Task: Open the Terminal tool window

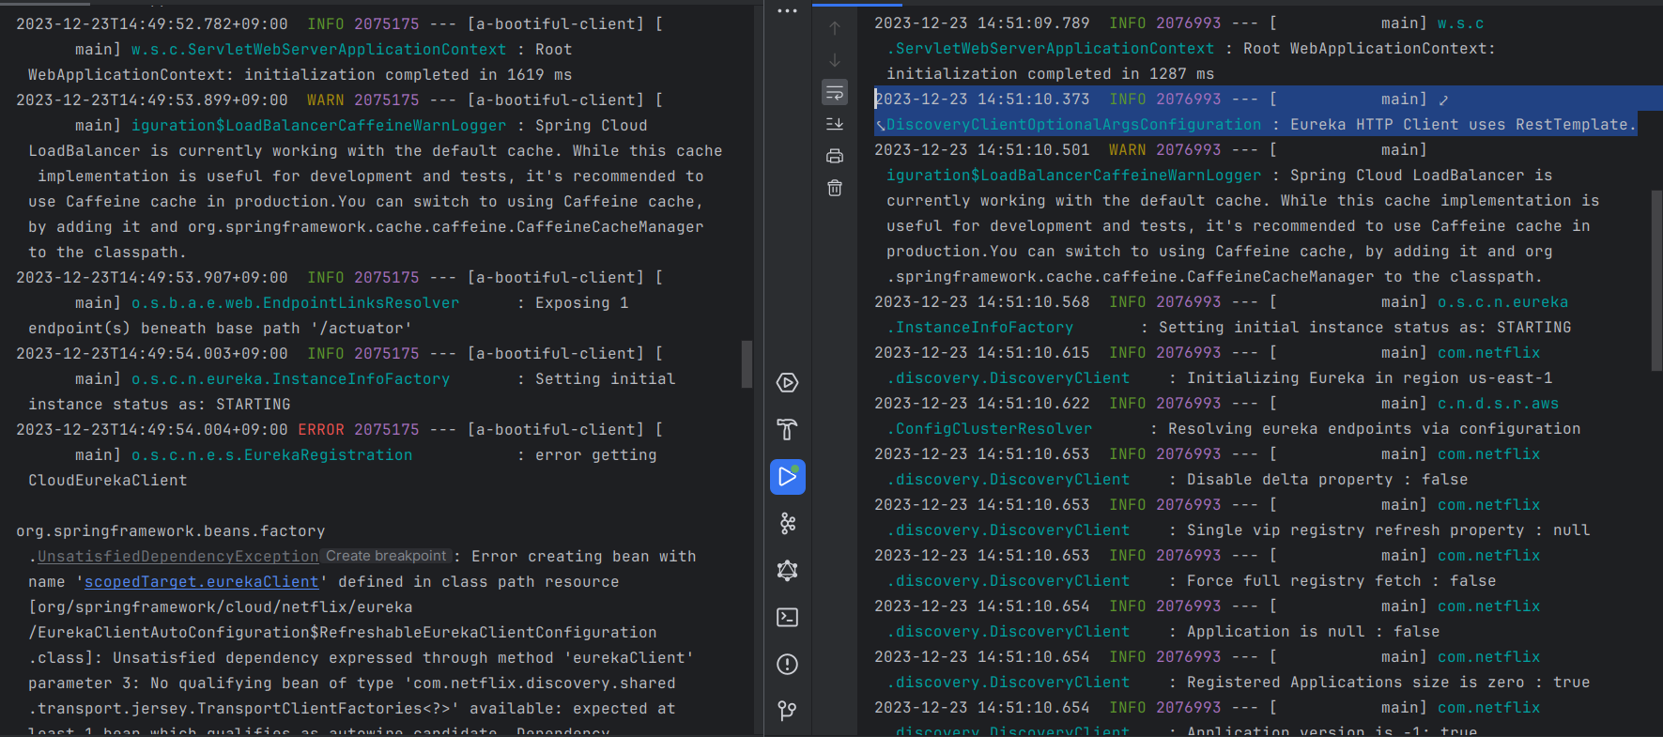Action: pyautogui.click(x=788, y=617)
